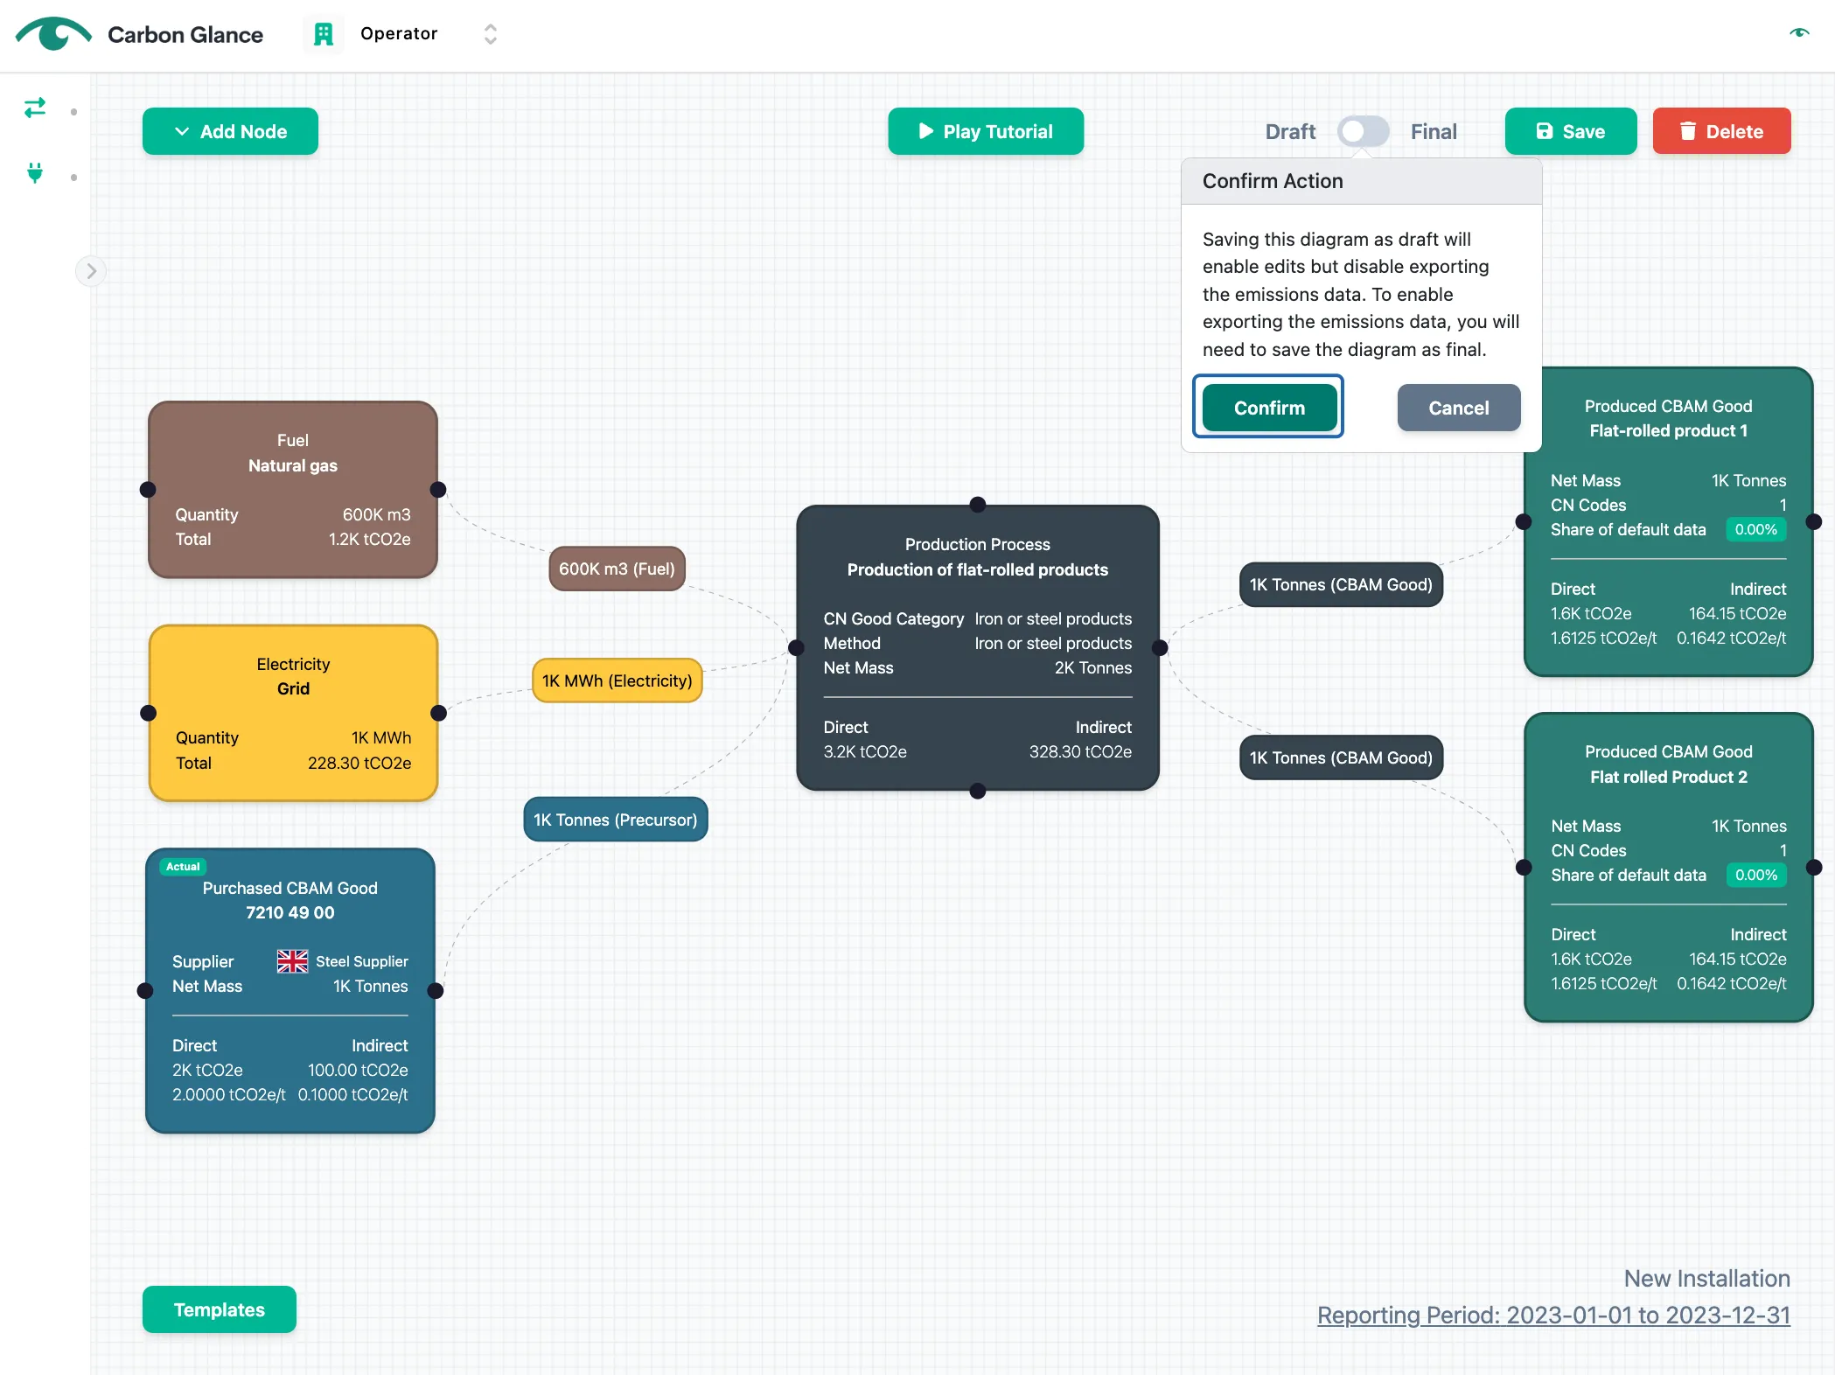Select the Flat-rolled product 1 node
Viewport: 1835px width, 1375px height.
coord(1668,521)
